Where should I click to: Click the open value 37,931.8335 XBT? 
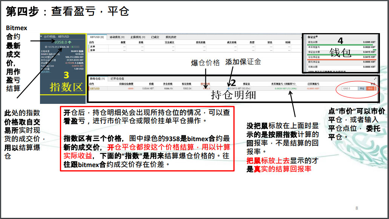click(x=75, y=60)
